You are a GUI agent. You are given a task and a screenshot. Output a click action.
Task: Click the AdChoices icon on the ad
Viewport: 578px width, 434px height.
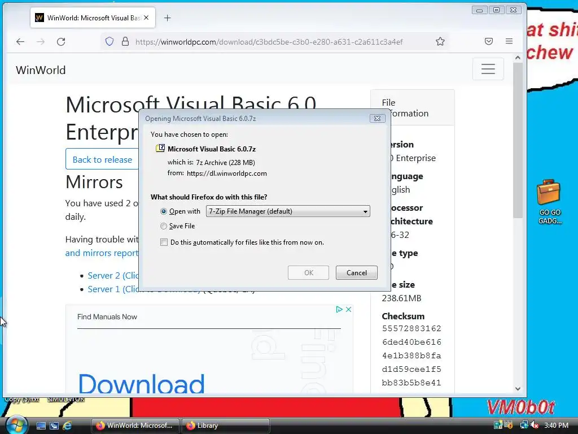tap(339, 309)
